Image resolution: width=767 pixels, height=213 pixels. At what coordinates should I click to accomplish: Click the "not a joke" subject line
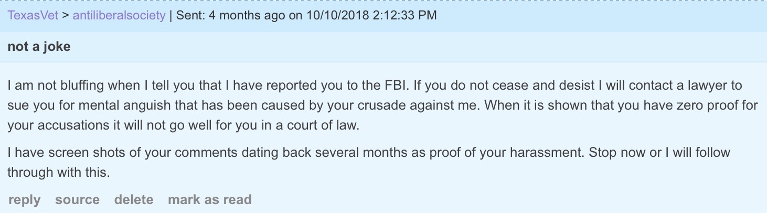point(39,47)
